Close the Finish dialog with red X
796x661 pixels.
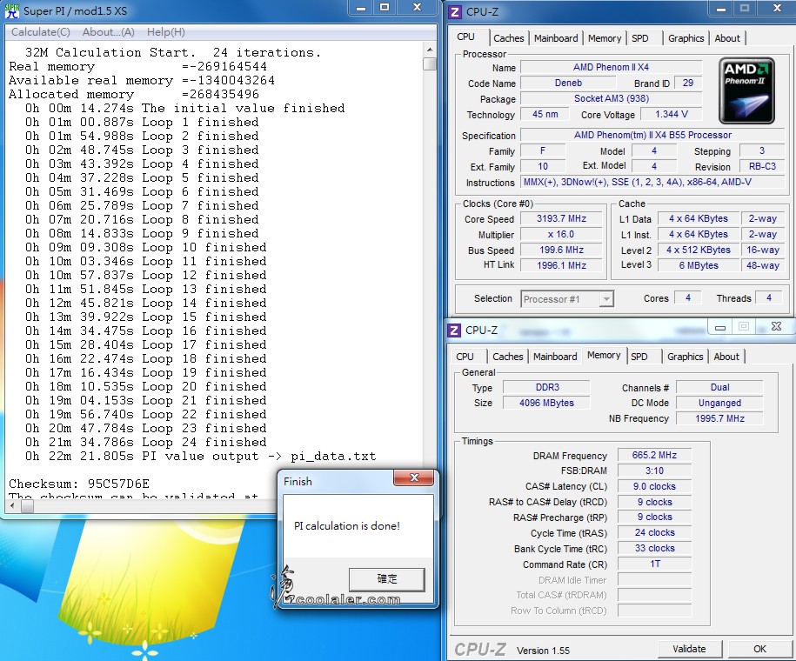[x=414, y=477]
